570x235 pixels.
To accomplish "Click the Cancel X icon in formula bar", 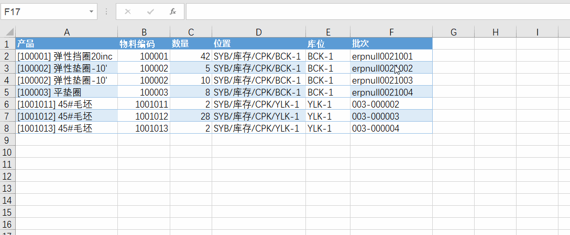I will (x=128, y=11).
